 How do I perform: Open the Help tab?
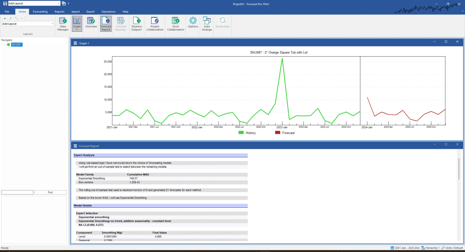point(125,12)
